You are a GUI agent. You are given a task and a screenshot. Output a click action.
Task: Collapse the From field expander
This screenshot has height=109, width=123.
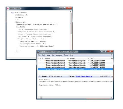click(69, 76)
